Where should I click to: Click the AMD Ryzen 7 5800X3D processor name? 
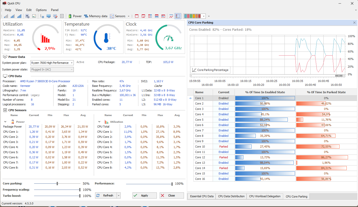(x=45, y=81)
